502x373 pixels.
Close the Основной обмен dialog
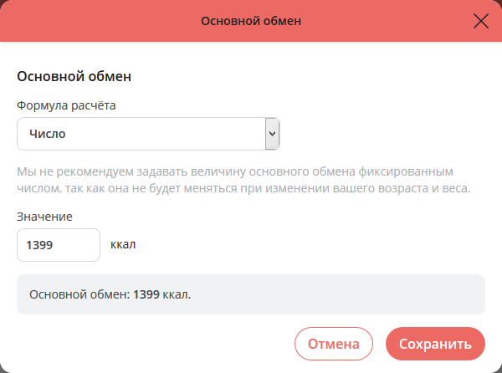[481, 21]
